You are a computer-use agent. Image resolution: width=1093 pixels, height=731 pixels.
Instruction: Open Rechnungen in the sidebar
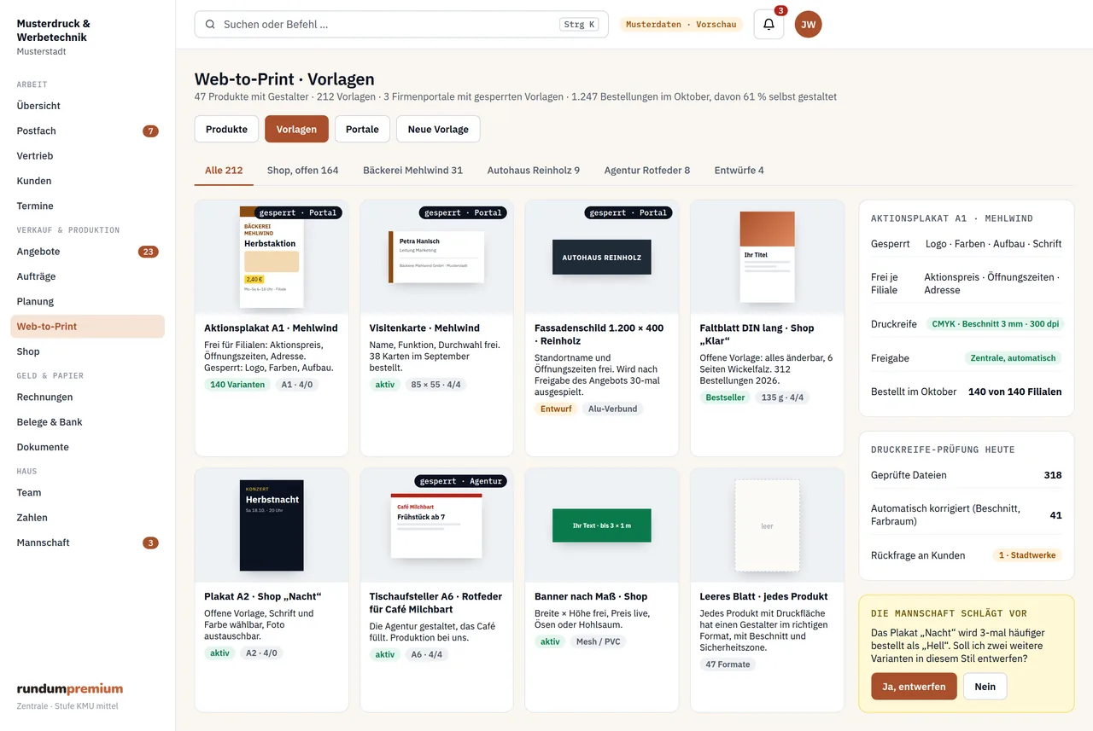click(87, 397)
